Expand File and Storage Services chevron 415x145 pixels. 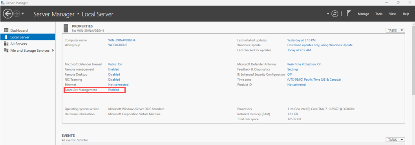pos(53,51)
